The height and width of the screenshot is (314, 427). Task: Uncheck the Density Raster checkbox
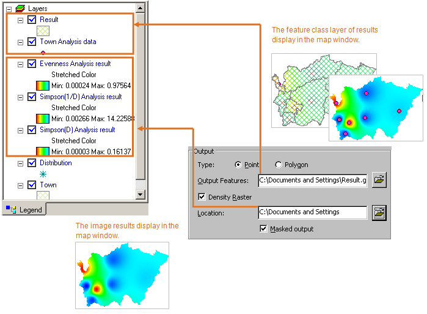202,197
